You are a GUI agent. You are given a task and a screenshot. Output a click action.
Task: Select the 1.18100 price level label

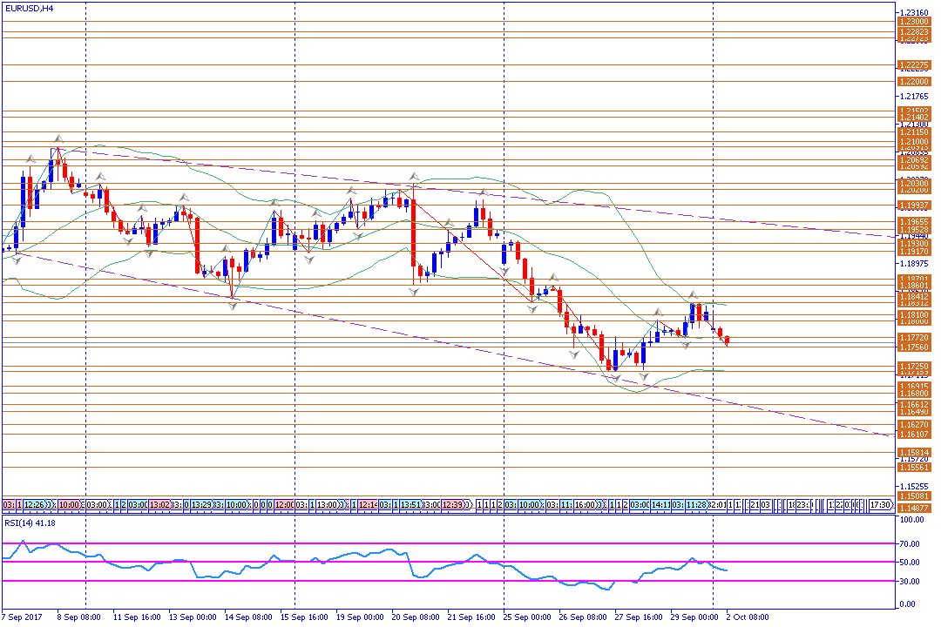tap(914, 315)
